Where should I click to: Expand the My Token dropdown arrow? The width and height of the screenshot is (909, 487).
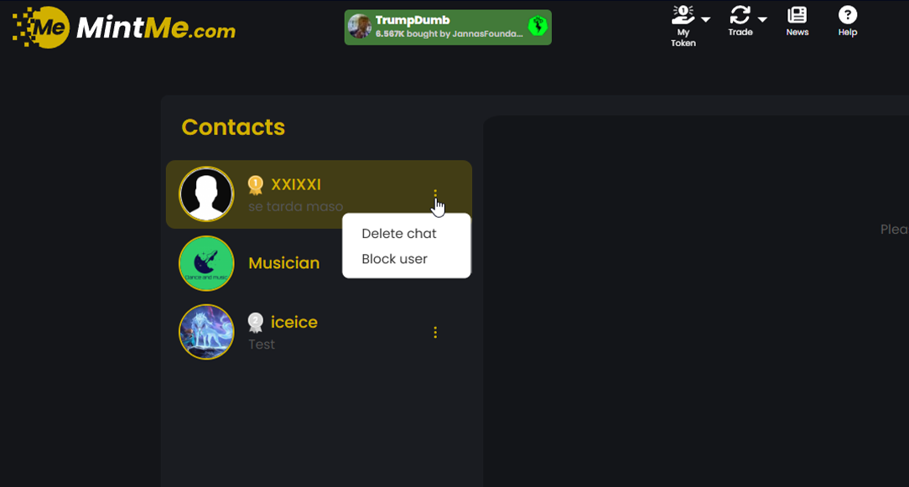[x=705, y=20]
